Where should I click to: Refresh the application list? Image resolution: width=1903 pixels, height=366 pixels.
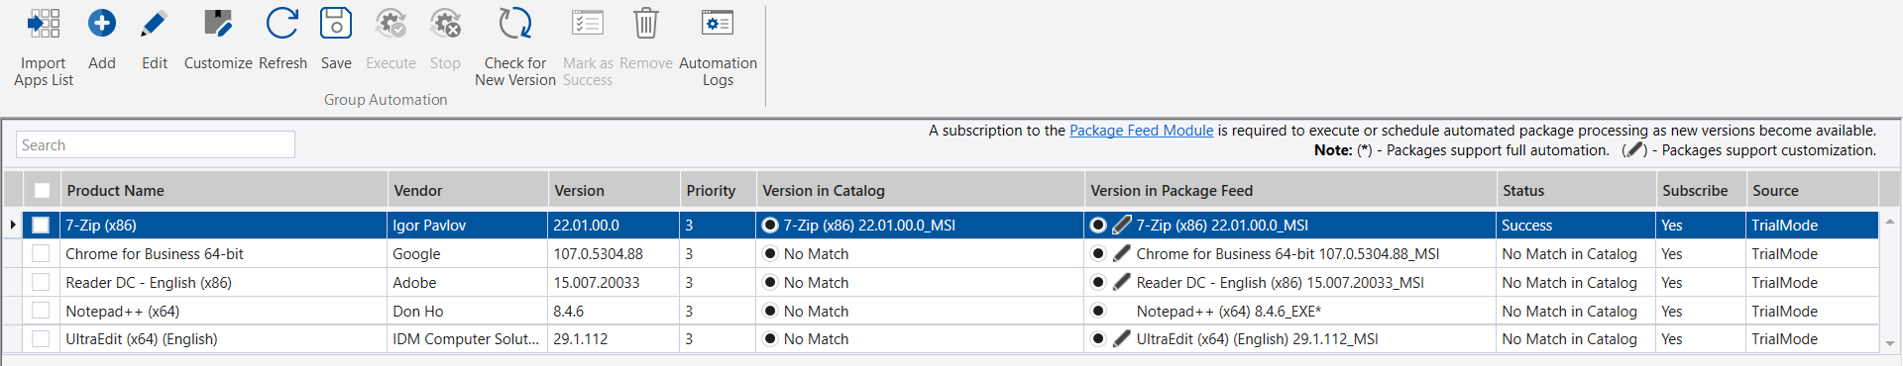pos(282,23)
